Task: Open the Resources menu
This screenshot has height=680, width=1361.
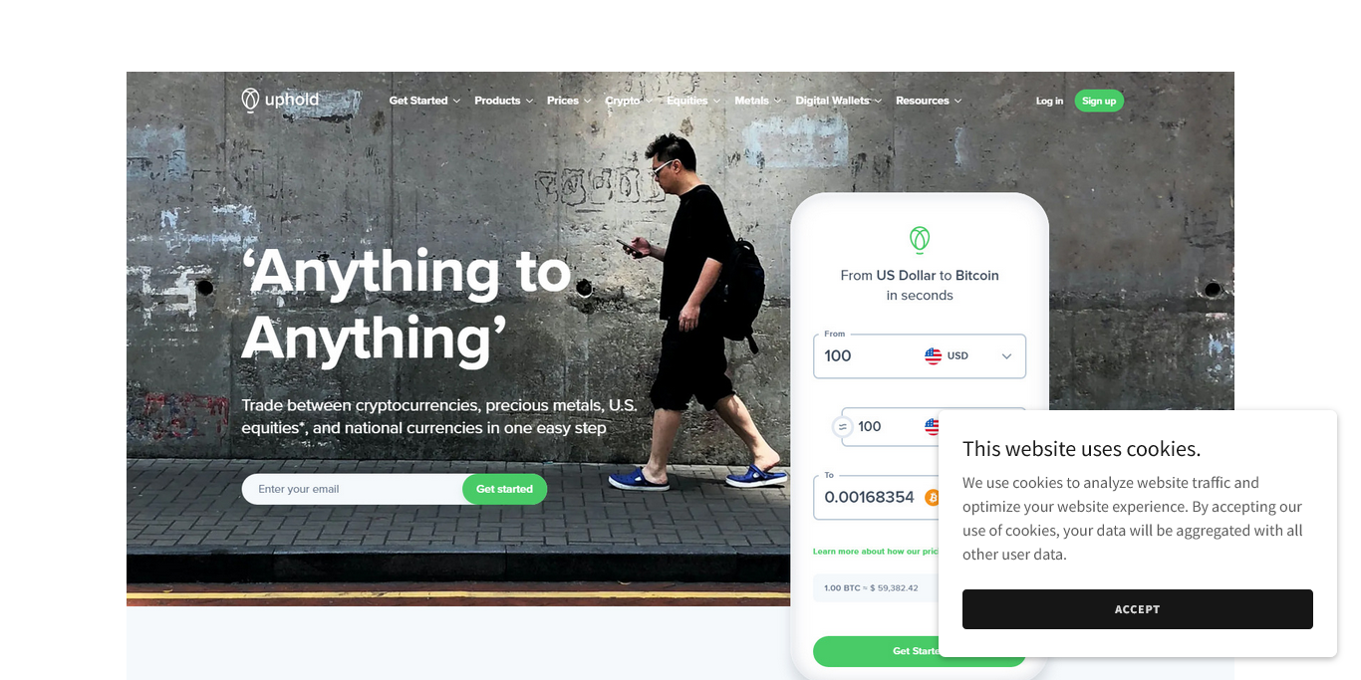Action: coord(929,101)
